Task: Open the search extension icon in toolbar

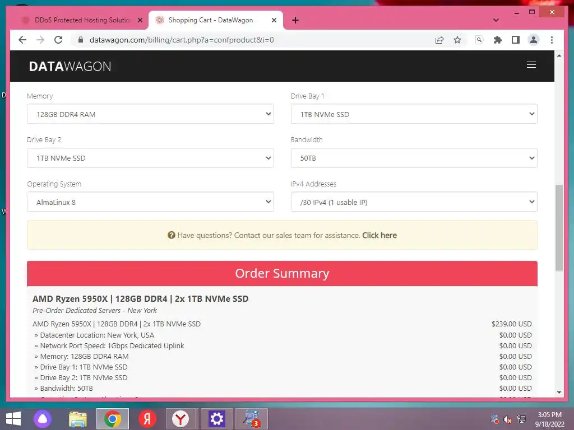Action: [x=479, y=40]
